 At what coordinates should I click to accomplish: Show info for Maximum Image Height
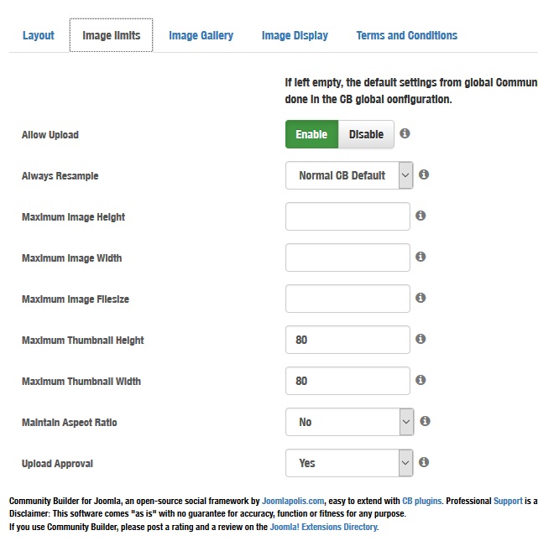[x=420, y=216]
